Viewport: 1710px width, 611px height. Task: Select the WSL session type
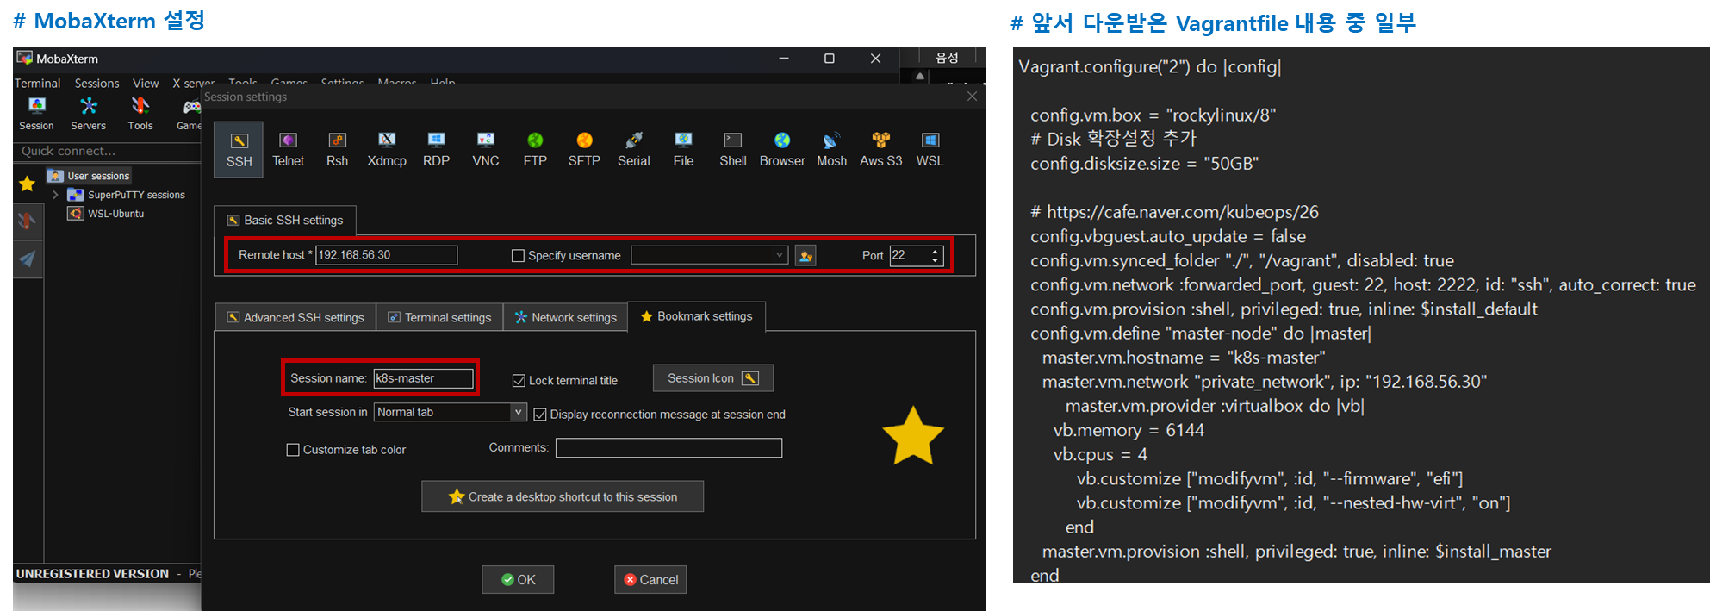(930, 150)
